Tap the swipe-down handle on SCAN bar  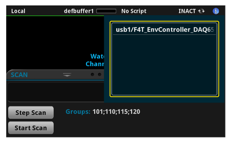click(67, 75)
